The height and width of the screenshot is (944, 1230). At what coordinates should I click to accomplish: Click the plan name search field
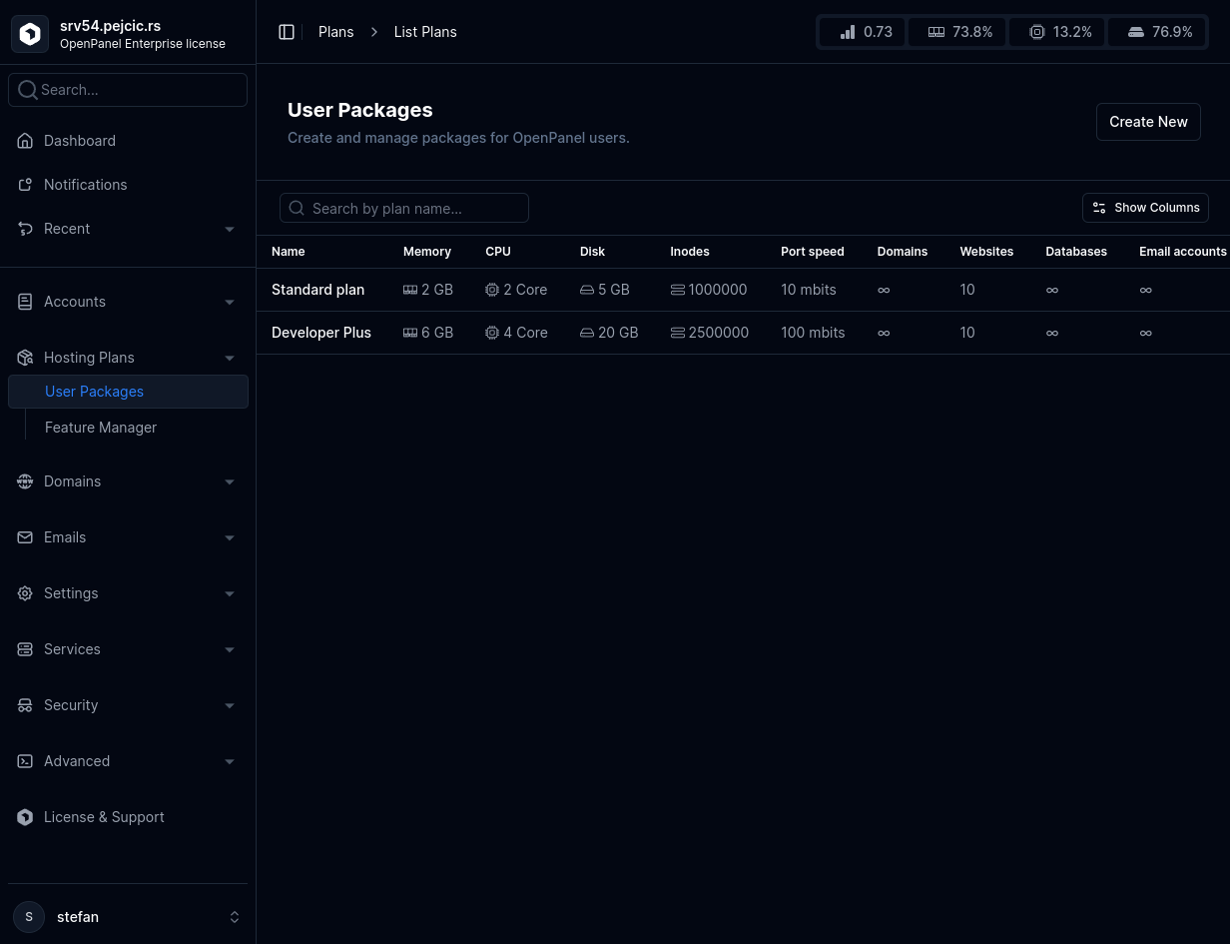(x=404, y=208)
